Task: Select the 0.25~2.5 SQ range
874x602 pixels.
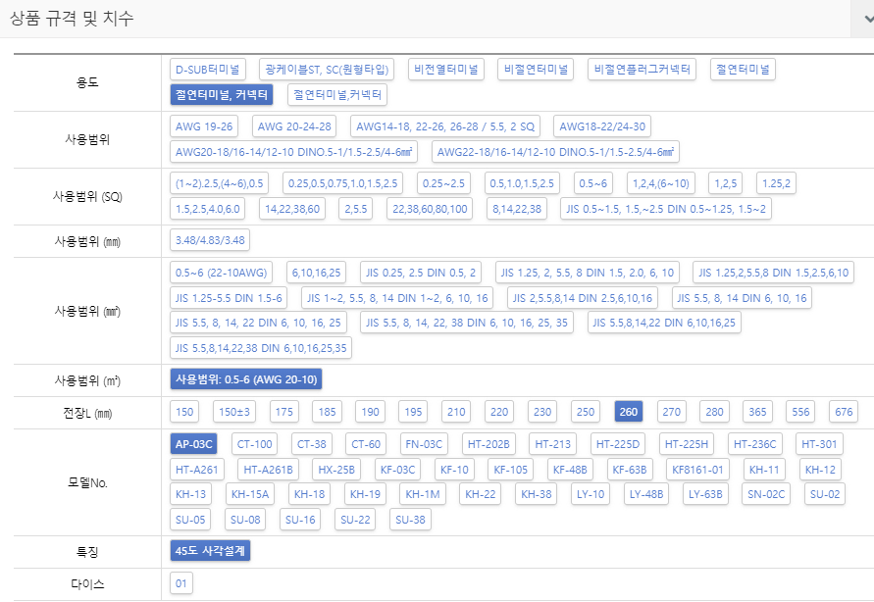Action: pyautogui.click(x=443, y=183)
